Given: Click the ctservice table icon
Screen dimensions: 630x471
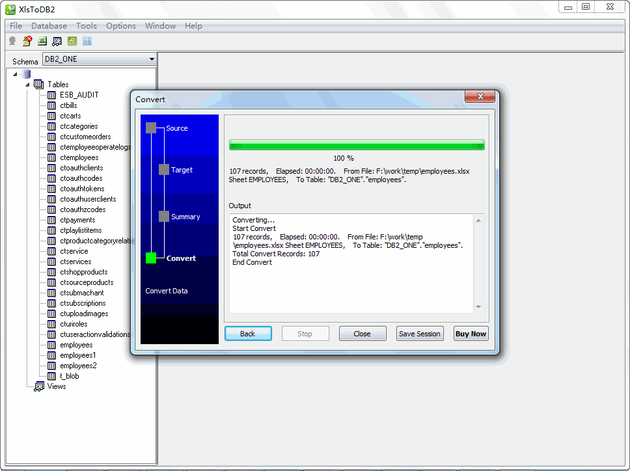Looking at the screenshot, I should 51,251.
